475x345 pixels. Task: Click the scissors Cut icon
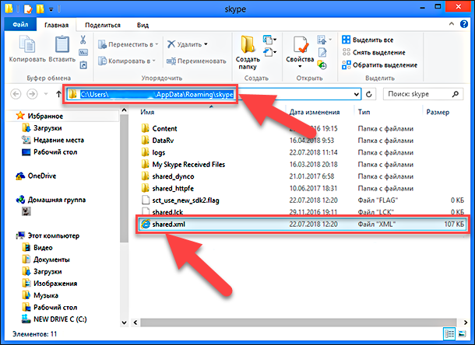pyautogui.click(x=83, y=40)
